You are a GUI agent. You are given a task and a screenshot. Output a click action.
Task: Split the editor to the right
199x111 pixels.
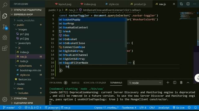coord(188,4)
